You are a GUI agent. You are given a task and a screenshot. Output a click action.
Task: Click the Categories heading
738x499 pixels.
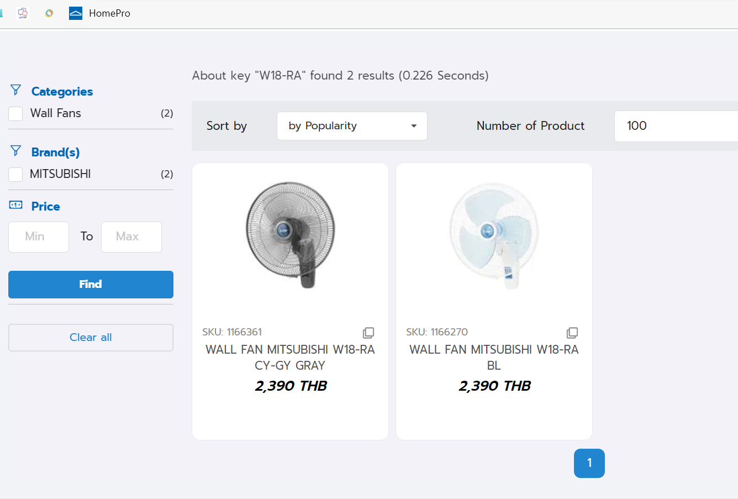(x=62, y=91)
